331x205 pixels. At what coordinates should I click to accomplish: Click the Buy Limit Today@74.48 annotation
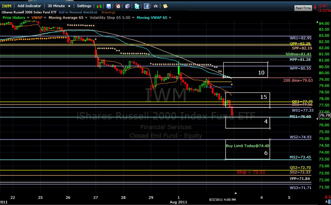point(248,146)
